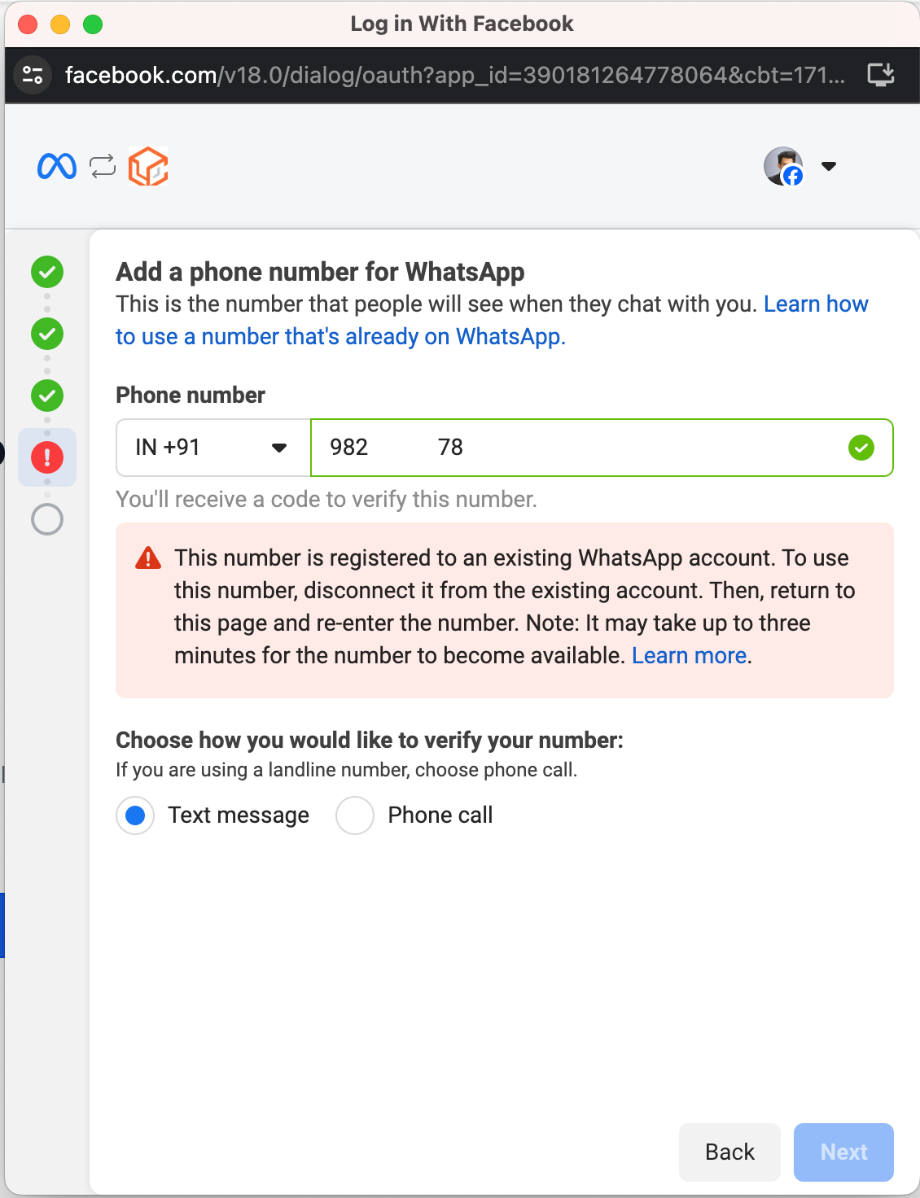This screenshot has height=1198, width=920.
Task: Click the Next button
Action: [844, 1152]
